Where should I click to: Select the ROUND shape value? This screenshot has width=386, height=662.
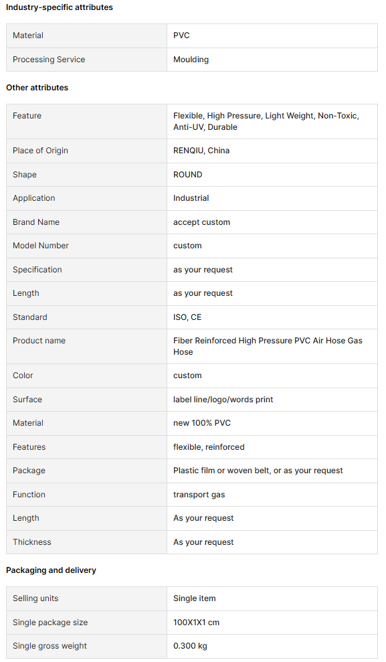pyautogui.click(x=188, y=174)
